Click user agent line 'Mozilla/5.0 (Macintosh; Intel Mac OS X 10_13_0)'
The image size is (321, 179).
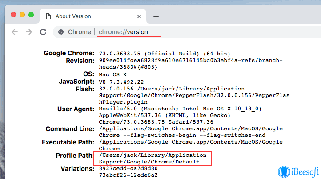click(180, 109)
